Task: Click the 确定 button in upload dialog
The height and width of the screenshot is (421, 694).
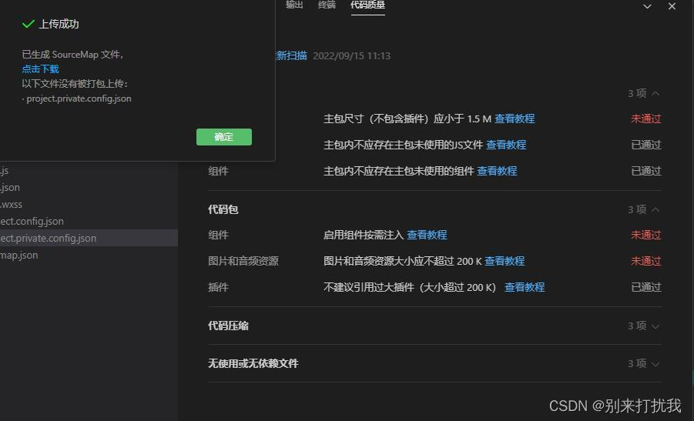Action: coord(224,137)
